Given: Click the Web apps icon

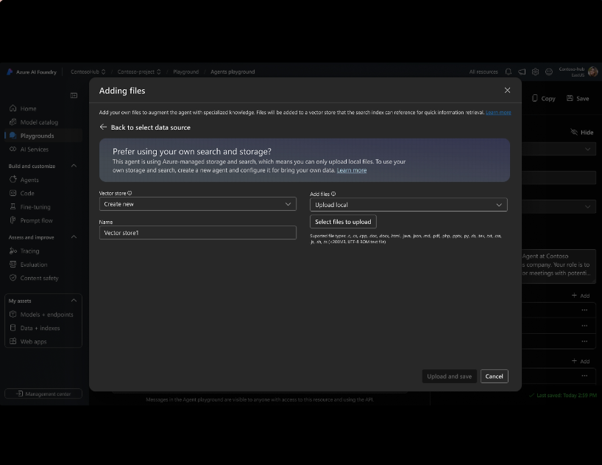Looking at the screenshot, I should (13, 341).
